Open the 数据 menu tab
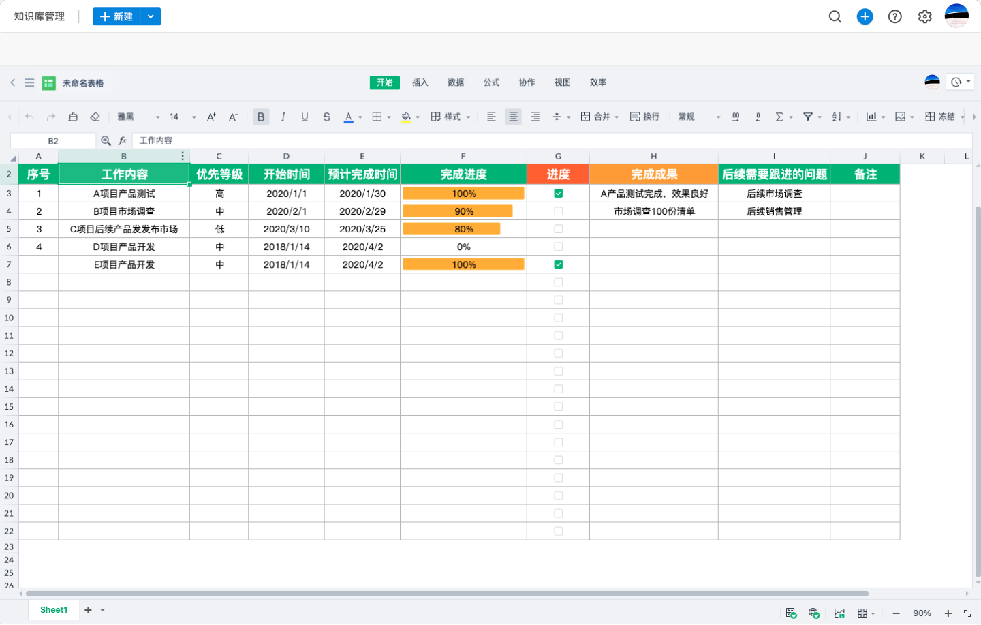 (456, 82)
